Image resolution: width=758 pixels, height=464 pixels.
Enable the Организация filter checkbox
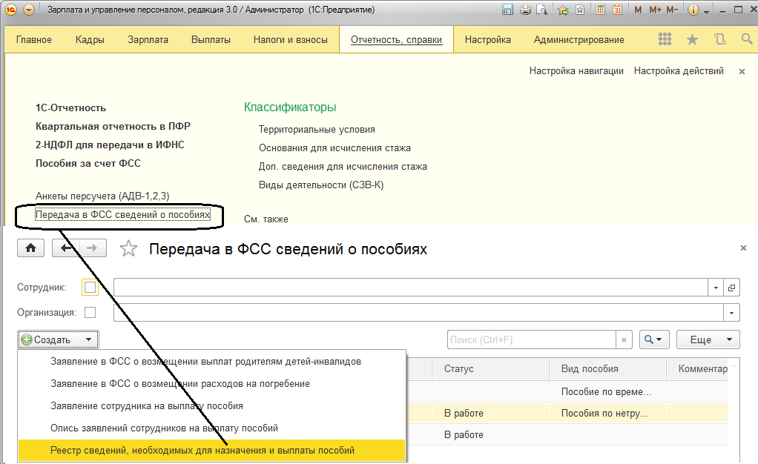(x=90, y=313)
